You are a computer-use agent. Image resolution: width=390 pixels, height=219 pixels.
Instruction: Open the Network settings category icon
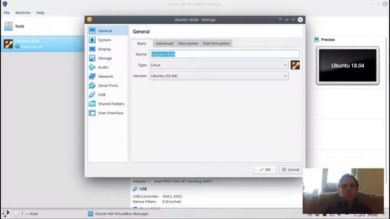pyautogui.click(x=92, y=77)
